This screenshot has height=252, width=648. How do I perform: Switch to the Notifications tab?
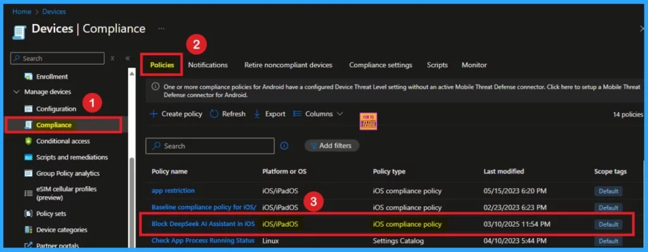click(x=208, y=65)
